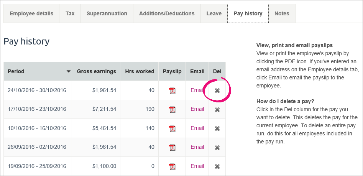The image size is (363, 176).
Task: Open the Tax tab
Action: click(70, 13)
